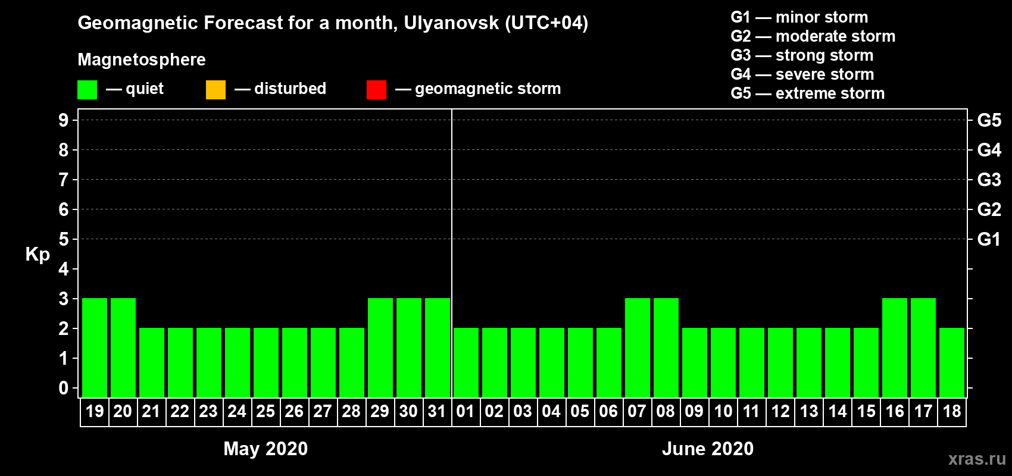Image resolution: width=1012 pixels, height=476 pixels.
Task: Select the bar for May 31
Action: click(438, 347)
